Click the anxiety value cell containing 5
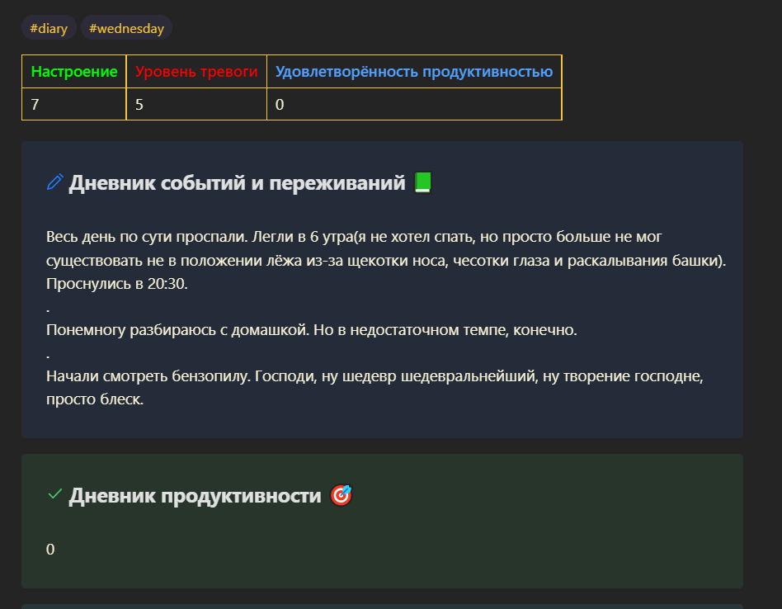This screenshot has height=609, width=782. pyautogui.click(x=196, y=104)
